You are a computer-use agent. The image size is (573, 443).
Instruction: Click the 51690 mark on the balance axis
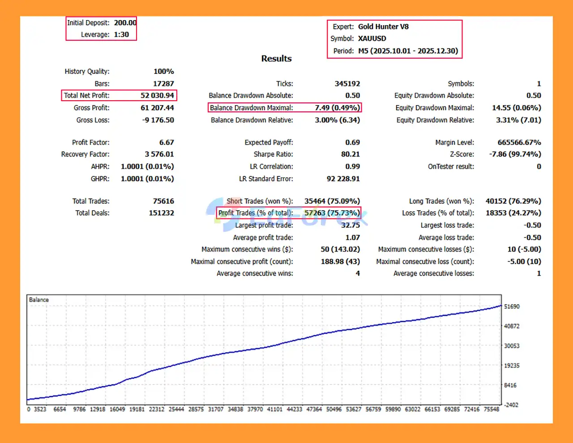tap(512, 307)
